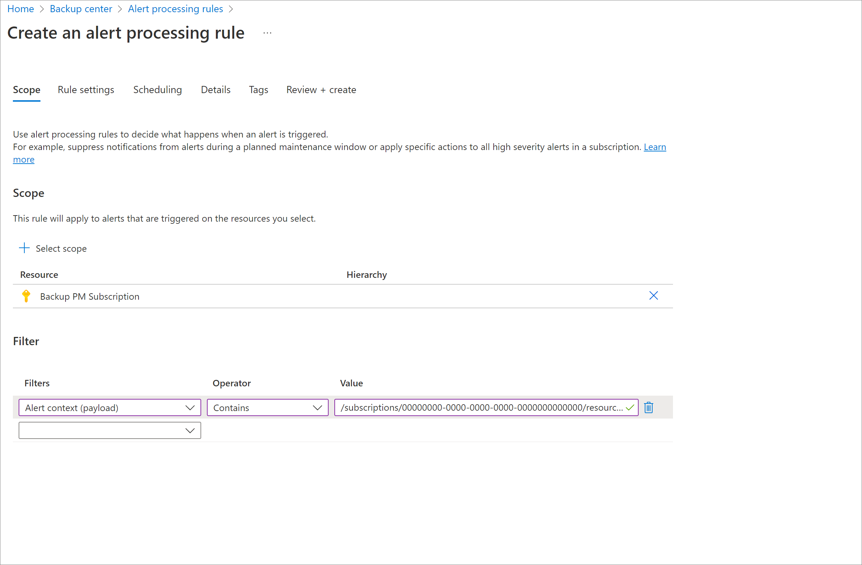Click the Tags tab label
The width and height of the screenshot is (862, 565).
pos(258,90)
